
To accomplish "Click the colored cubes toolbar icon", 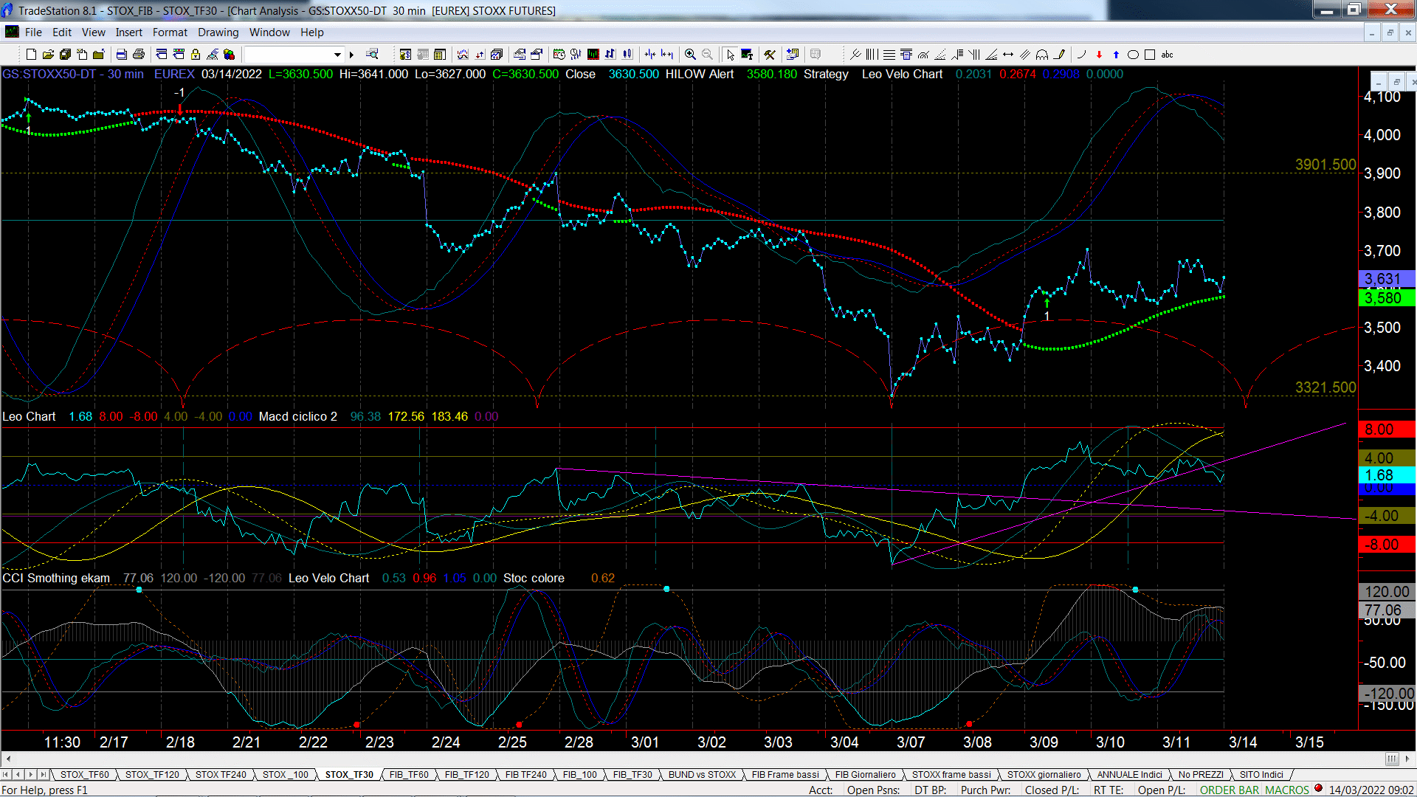I will coord(229,55).
